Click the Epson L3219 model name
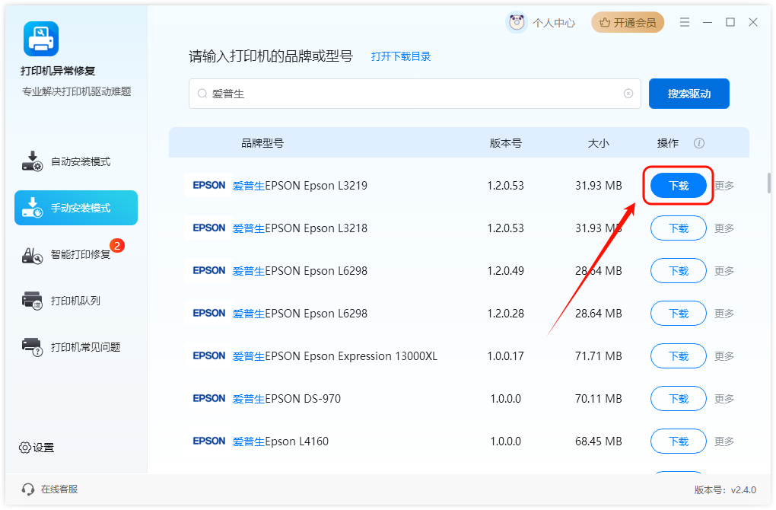Screen dimensions: 776x510 [300, 186]
